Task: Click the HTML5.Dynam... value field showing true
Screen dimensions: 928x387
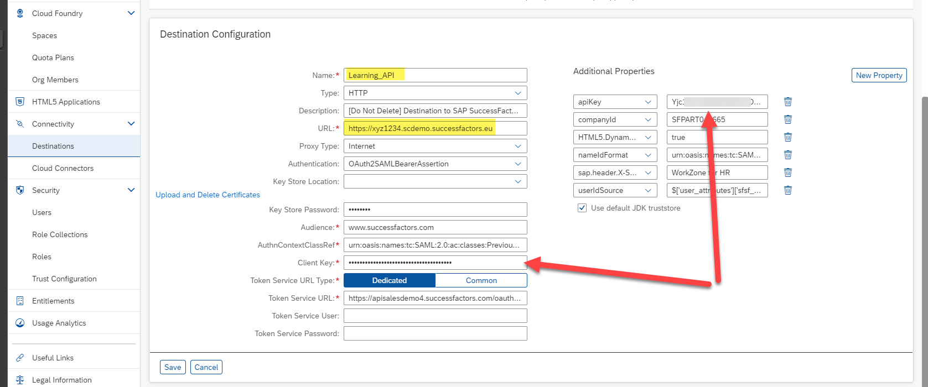Action: point(717,137)
